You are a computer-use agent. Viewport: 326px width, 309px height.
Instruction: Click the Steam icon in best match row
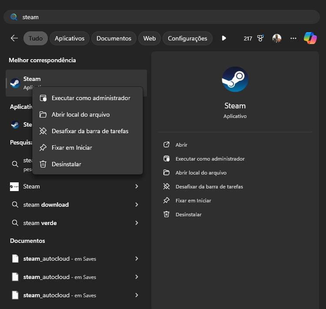[15, 83]
